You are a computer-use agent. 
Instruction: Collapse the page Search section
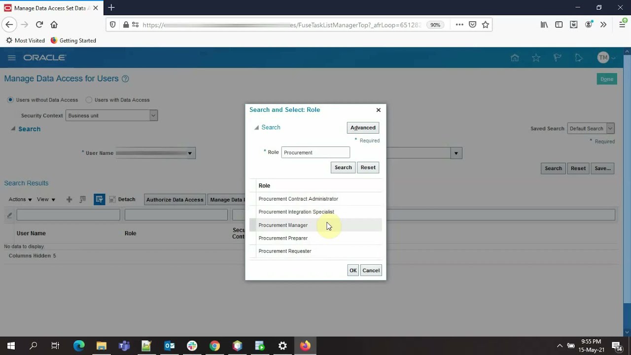click(x=13, y=129)
